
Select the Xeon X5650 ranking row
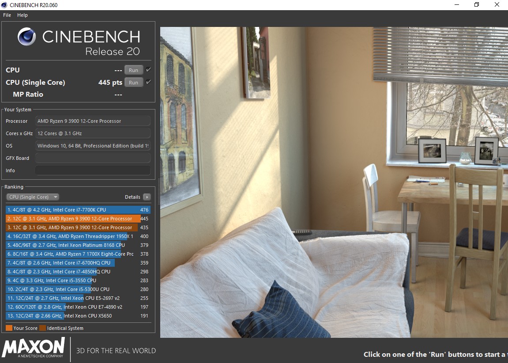(78, 316)
